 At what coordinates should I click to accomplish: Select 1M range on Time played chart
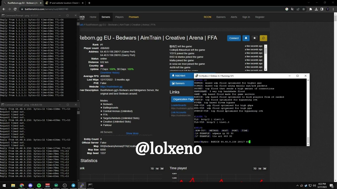[x=260, y=169]
